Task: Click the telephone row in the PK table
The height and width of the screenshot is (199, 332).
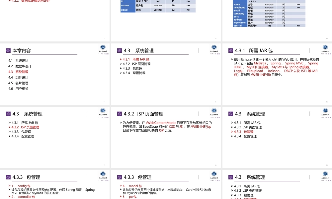Action: click(x=240, y=8)
